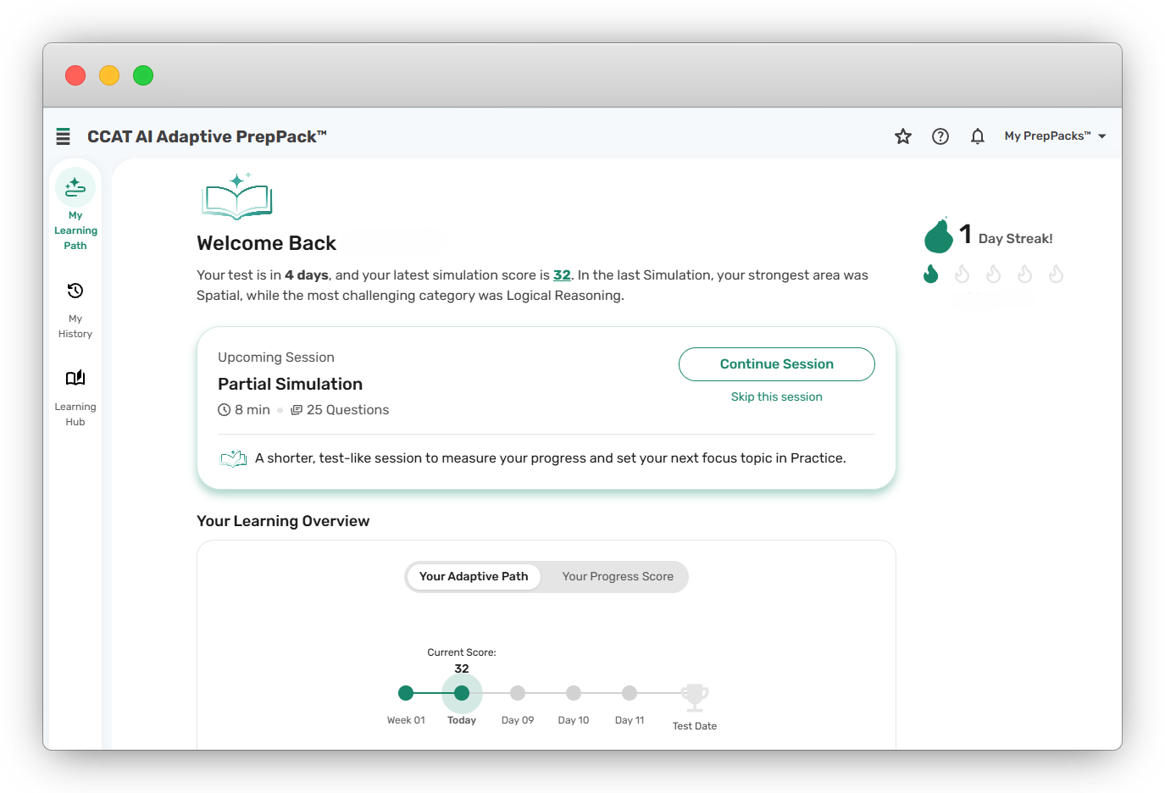
Task: Click the CCAT AI Adaptive PrepPack title
Action: pos(207,136)
